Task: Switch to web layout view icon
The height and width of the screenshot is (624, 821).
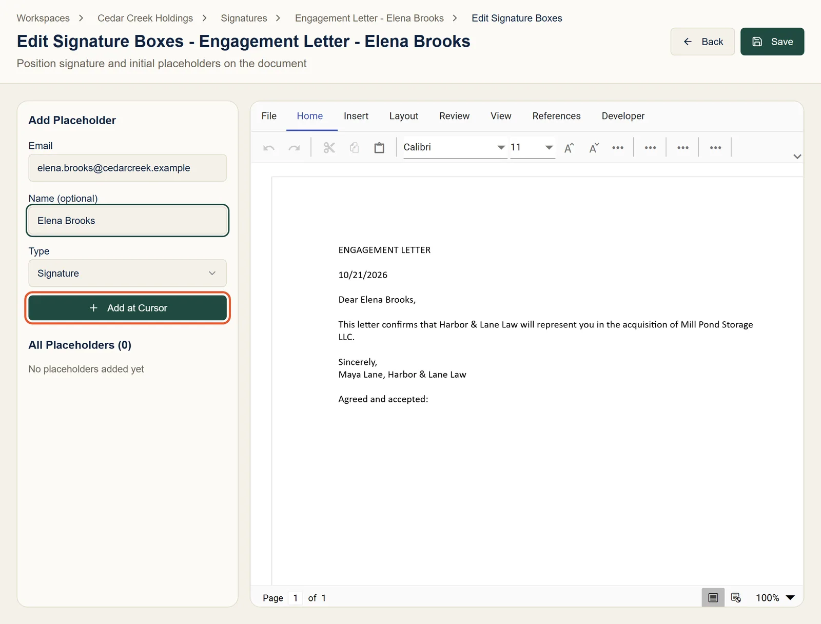Action: click(736, 597)
